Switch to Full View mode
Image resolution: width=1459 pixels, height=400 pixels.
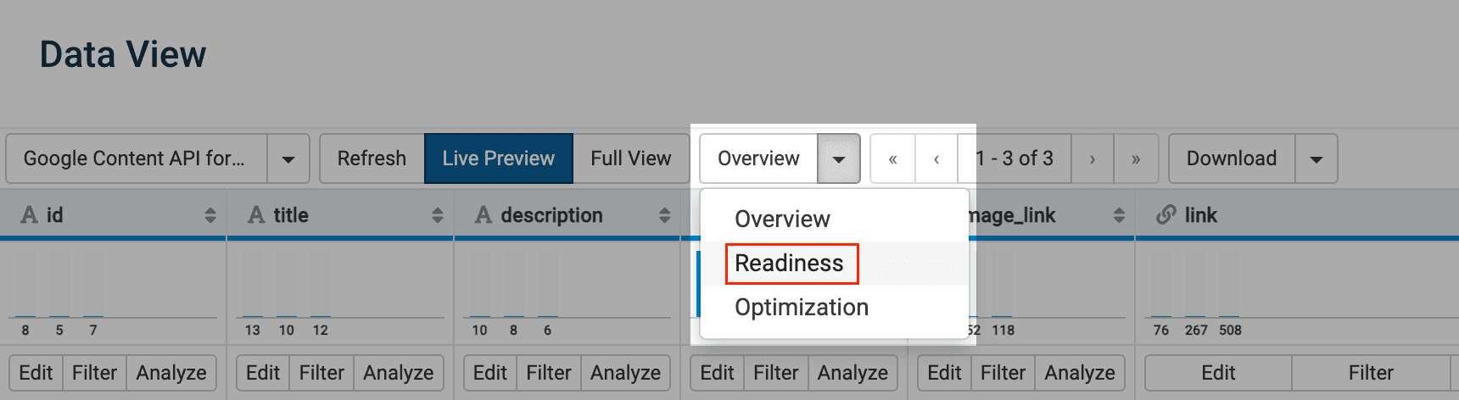pos(630,158)
